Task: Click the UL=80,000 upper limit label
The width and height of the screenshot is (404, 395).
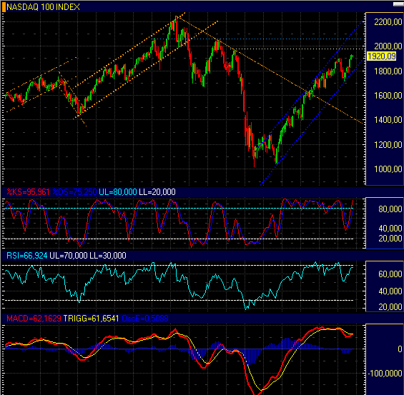Action: (118, 192)
